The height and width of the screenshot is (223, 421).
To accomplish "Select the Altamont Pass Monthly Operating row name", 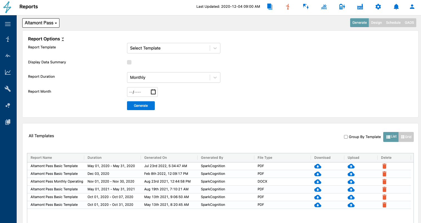I will (x=57, y=181).
